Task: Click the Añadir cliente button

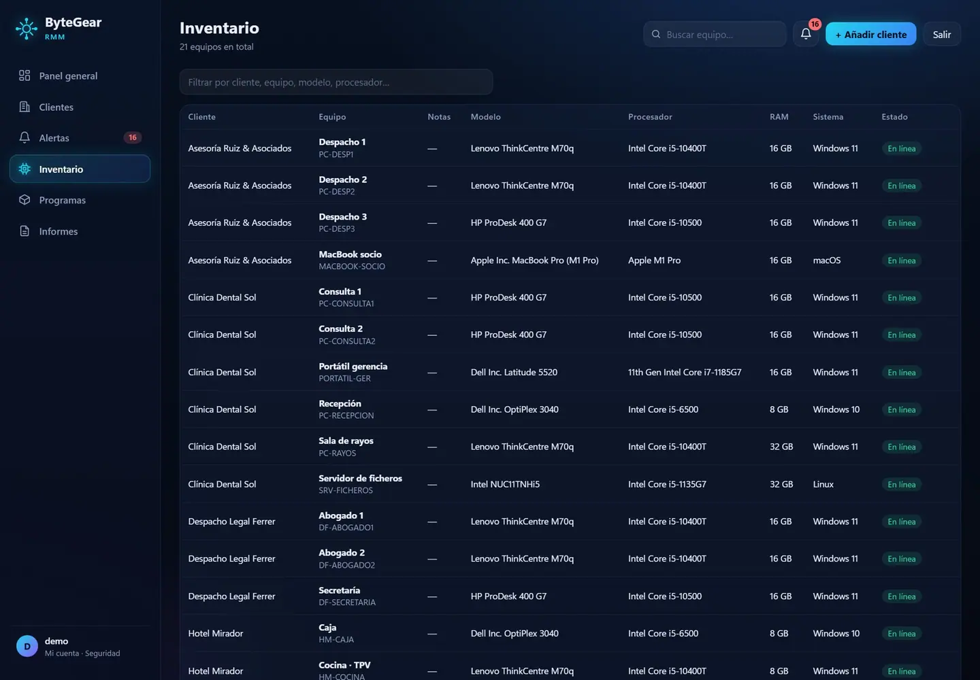Action: pyautogui.click(x=870, y=34)
